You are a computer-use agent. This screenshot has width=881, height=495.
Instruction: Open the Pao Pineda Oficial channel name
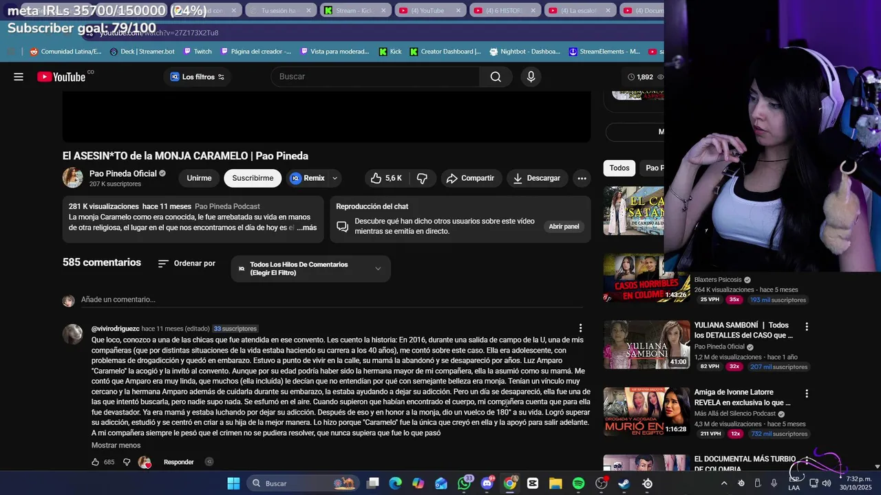(x=123, y=173)
